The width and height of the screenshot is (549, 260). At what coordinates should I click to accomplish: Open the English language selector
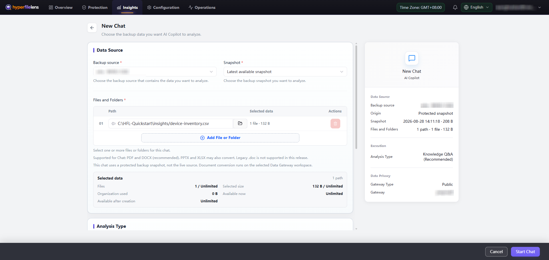[476, 7]
